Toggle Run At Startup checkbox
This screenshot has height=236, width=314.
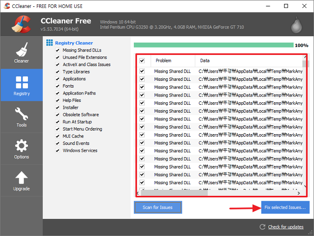point(57,122)
